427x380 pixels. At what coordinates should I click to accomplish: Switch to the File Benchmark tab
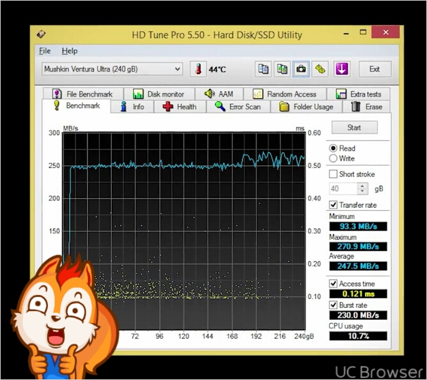click(83, 94)
